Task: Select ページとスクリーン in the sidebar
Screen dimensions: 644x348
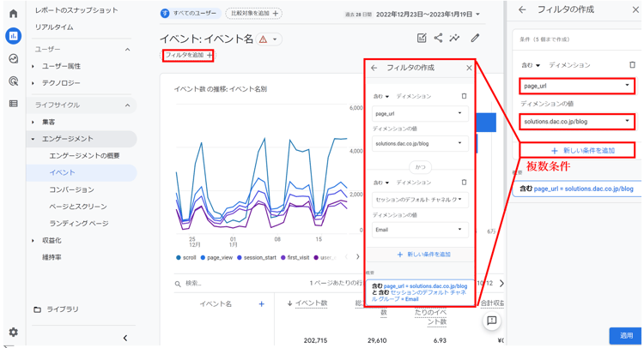Action: pos(77,207)
